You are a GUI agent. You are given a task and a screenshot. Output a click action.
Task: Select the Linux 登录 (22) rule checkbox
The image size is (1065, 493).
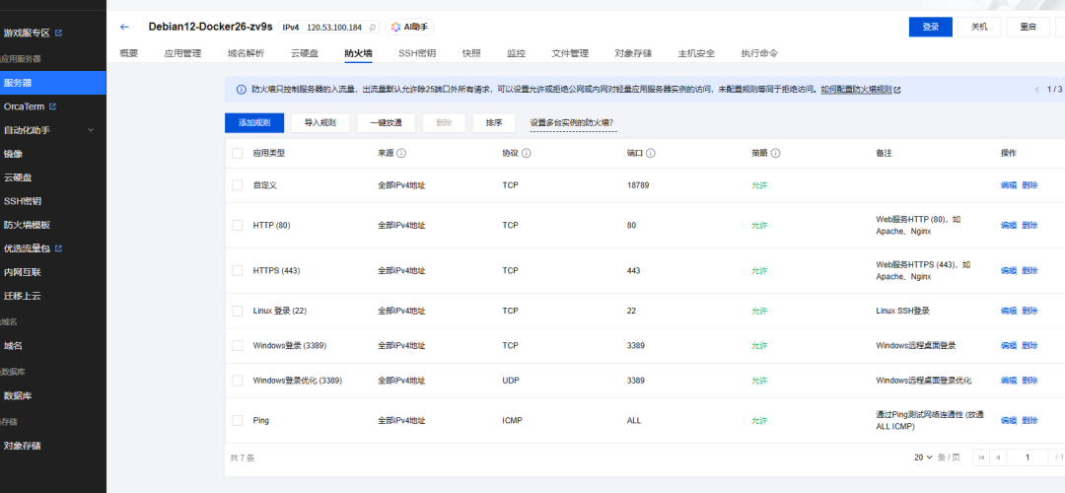[x=237, y=311]
